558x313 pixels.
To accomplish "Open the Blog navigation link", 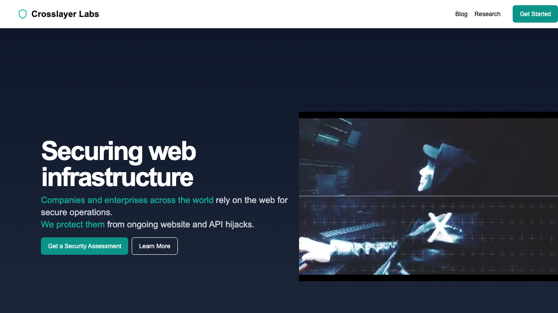I will [461, 14].
